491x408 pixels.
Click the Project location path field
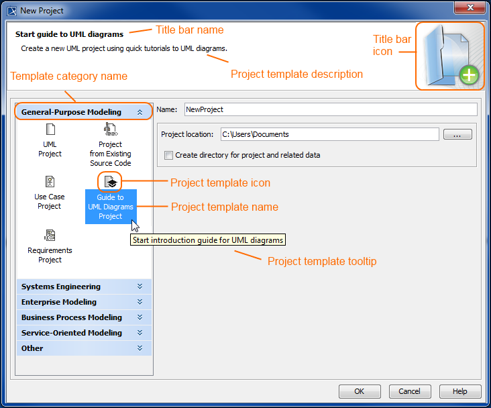(329, 134)
